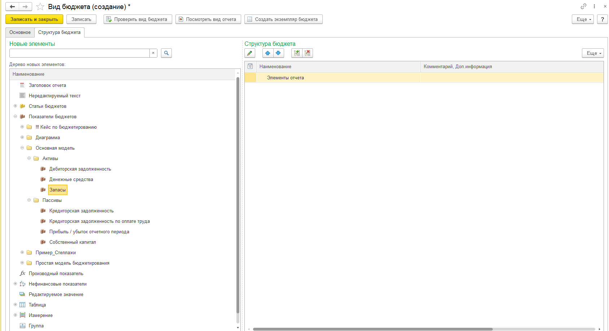Click into the Новые элементы search field
The width and height of the screenshot is (609, 331).
point(79,53)
